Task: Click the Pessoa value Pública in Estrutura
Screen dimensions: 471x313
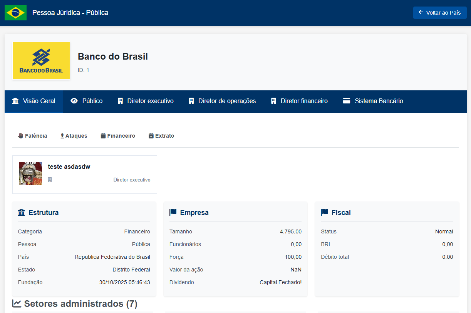Action: pos(141,244)
